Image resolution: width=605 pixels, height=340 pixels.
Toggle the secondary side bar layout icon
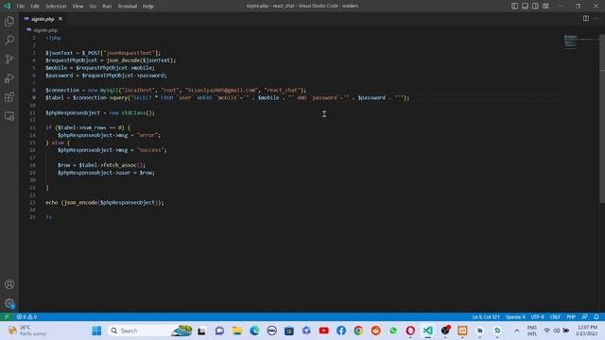pyautogui.click(x=535, y=6)
